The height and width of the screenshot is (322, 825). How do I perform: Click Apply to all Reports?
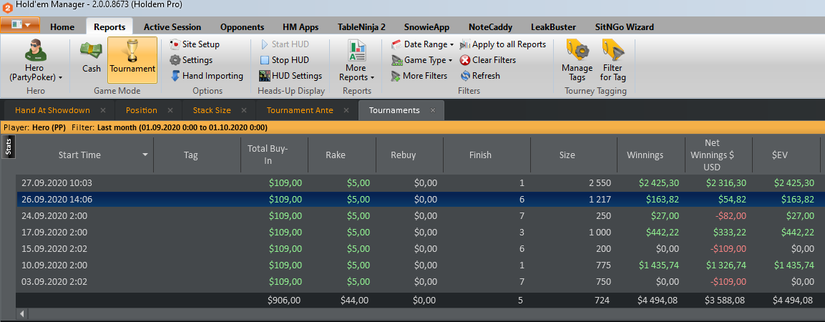[x=503, y=44]
